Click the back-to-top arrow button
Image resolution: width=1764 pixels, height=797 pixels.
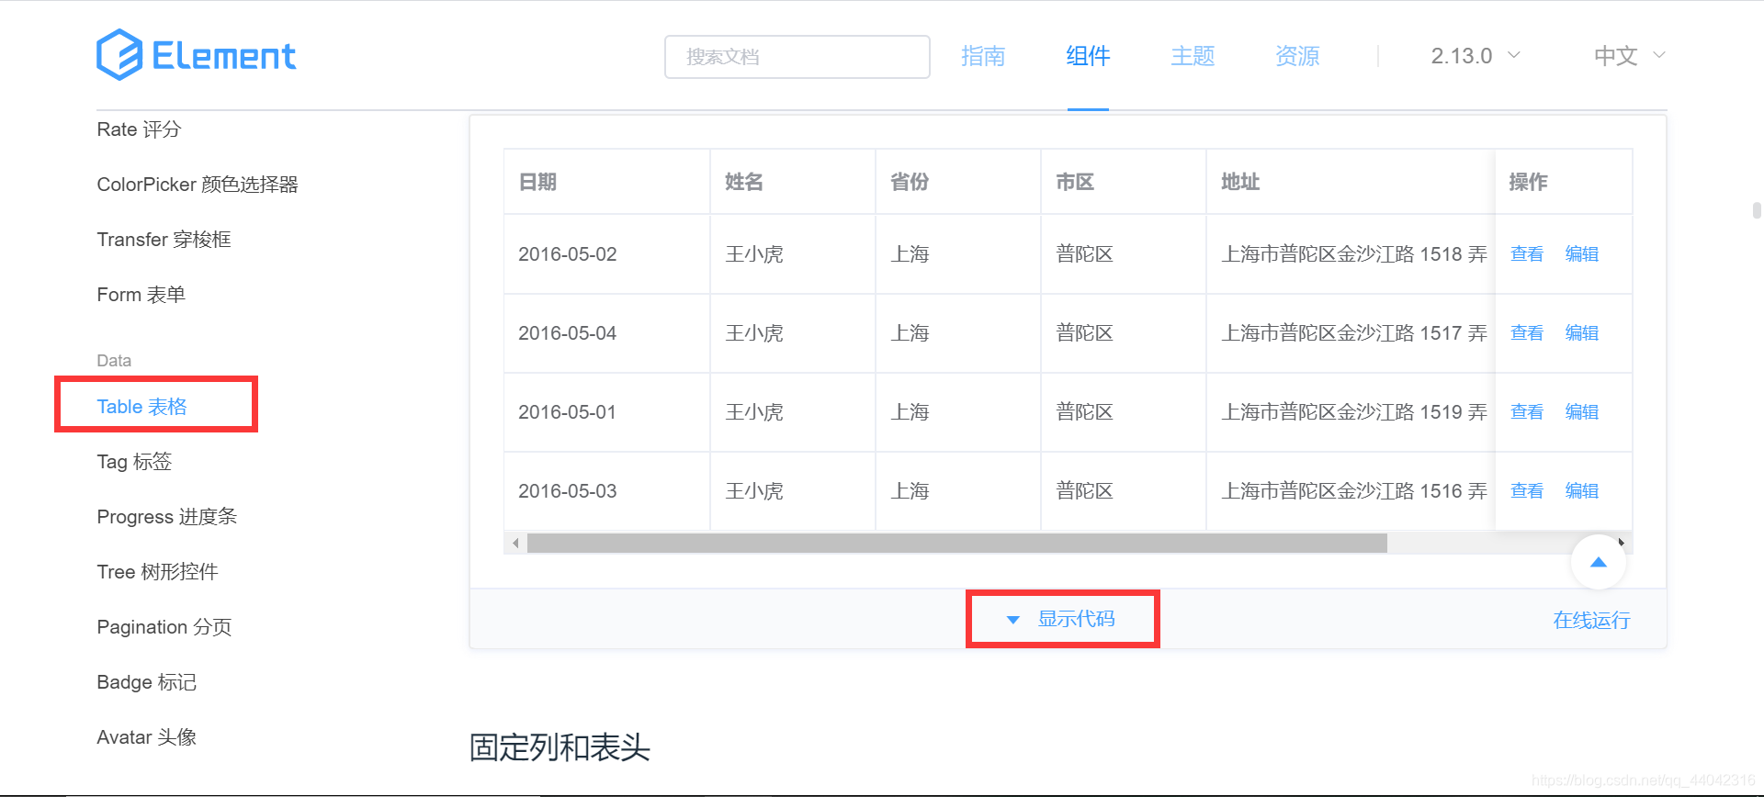point(1599,562)
